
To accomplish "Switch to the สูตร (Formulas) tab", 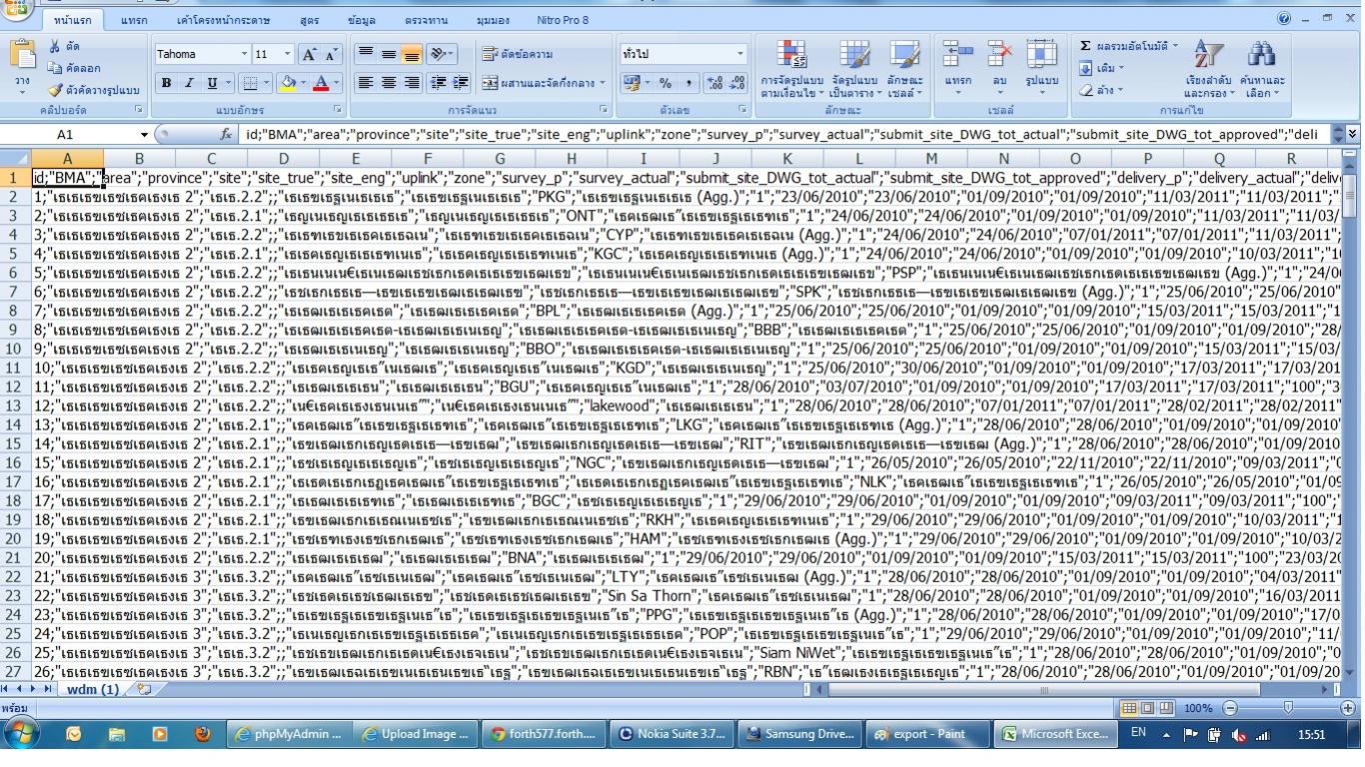I will coord(310,20).
